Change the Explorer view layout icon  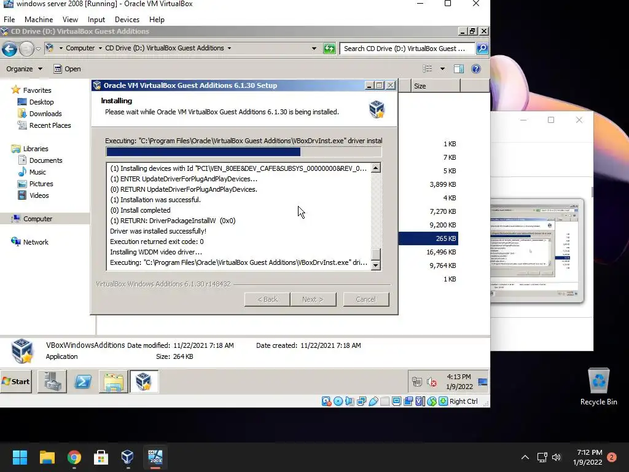pos(428,69)
